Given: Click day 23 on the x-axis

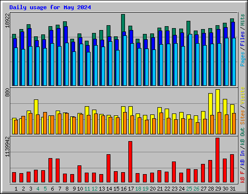Looking at the screenshot, I should 174,189.
